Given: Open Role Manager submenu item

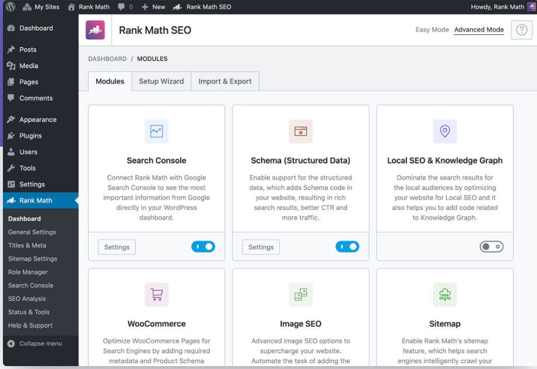Looking at the screenshot, I should 28,272.
